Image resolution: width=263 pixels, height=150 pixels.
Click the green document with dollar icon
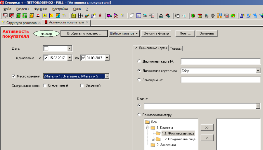[x=18, y=15]
